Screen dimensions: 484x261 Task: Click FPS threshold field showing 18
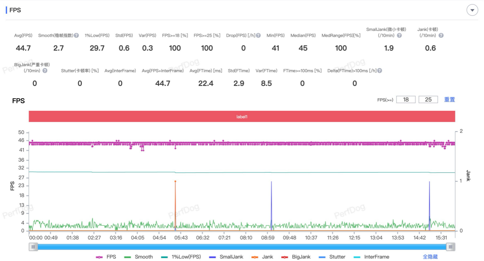[x=406, y=100]
